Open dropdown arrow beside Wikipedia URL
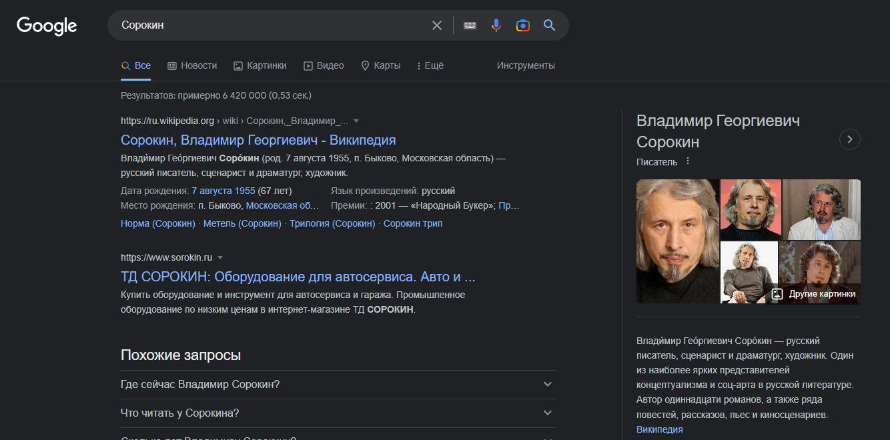 pos(356,121)
